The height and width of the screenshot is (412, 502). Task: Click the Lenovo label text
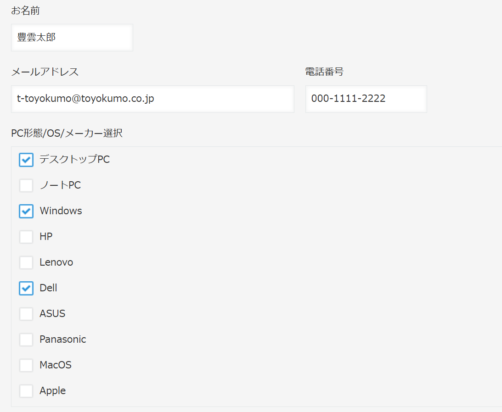click(56, 262)
